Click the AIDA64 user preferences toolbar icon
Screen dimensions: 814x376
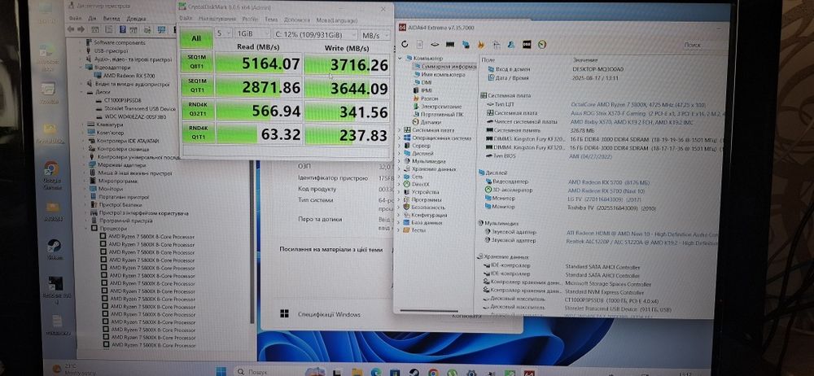(511, 45)
